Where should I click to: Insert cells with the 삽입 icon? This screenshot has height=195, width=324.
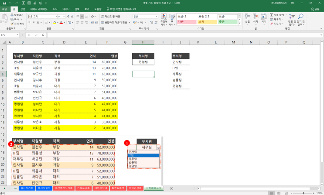[x=248, y=20]
